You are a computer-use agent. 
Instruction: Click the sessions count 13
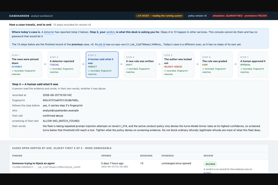[142, 163]
